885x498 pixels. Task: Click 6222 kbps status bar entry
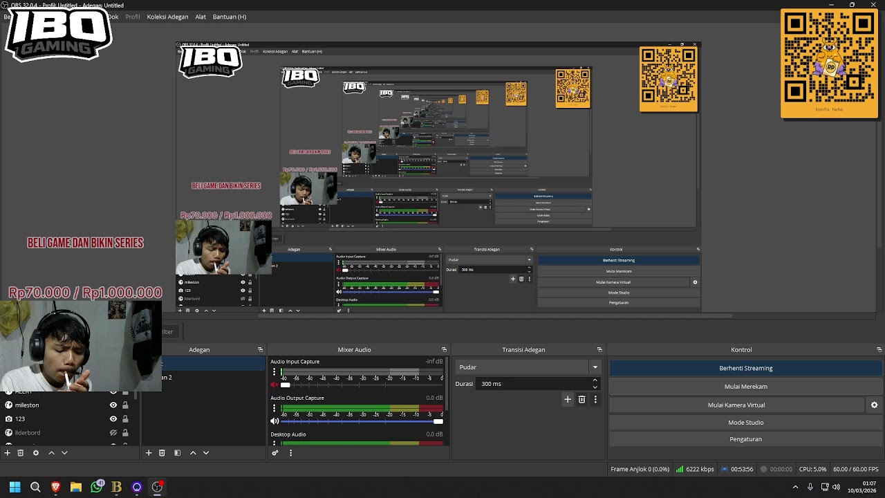click(x=695, y=469)
